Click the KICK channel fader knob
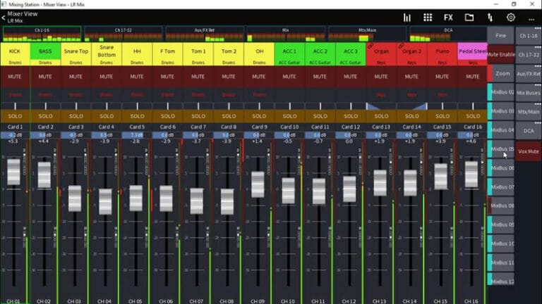This screenshot has width=542, height=304. [14, 172]
